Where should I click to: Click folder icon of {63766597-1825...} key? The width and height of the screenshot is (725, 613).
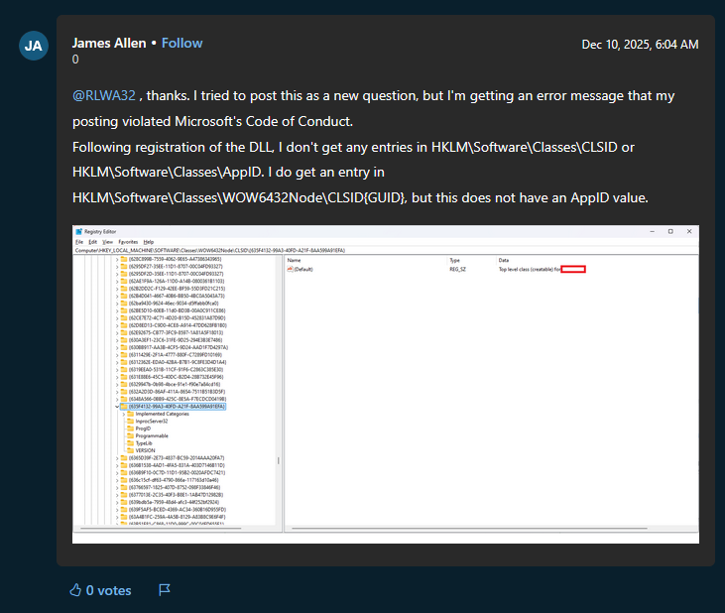pos(123,487)
